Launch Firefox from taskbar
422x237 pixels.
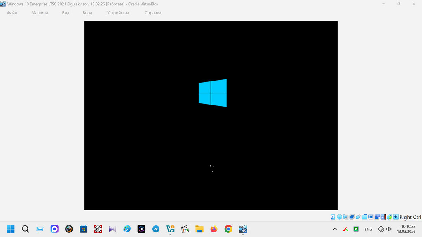pyautogui.click(x=214, y=229)
